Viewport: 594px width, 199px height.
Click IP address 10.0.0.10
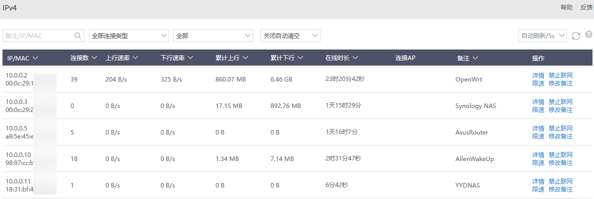coord(17,154)
